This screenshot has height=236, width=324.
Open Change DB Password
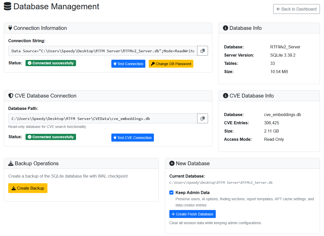point(171,64)
